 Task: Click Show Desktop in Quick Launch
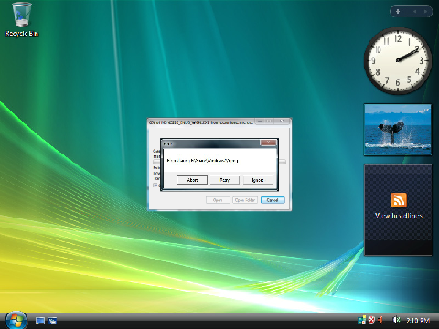tap(40, 321)
